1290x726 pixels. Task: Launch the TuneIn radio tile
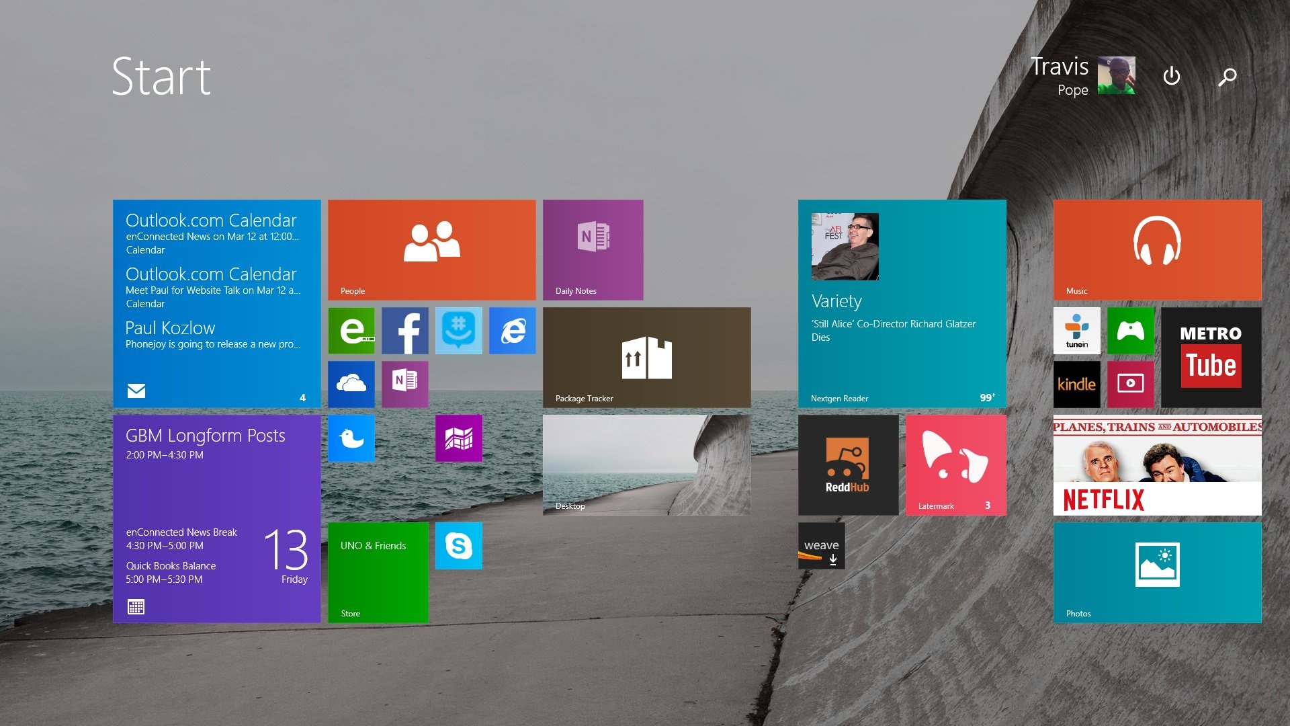[1076, 330]
